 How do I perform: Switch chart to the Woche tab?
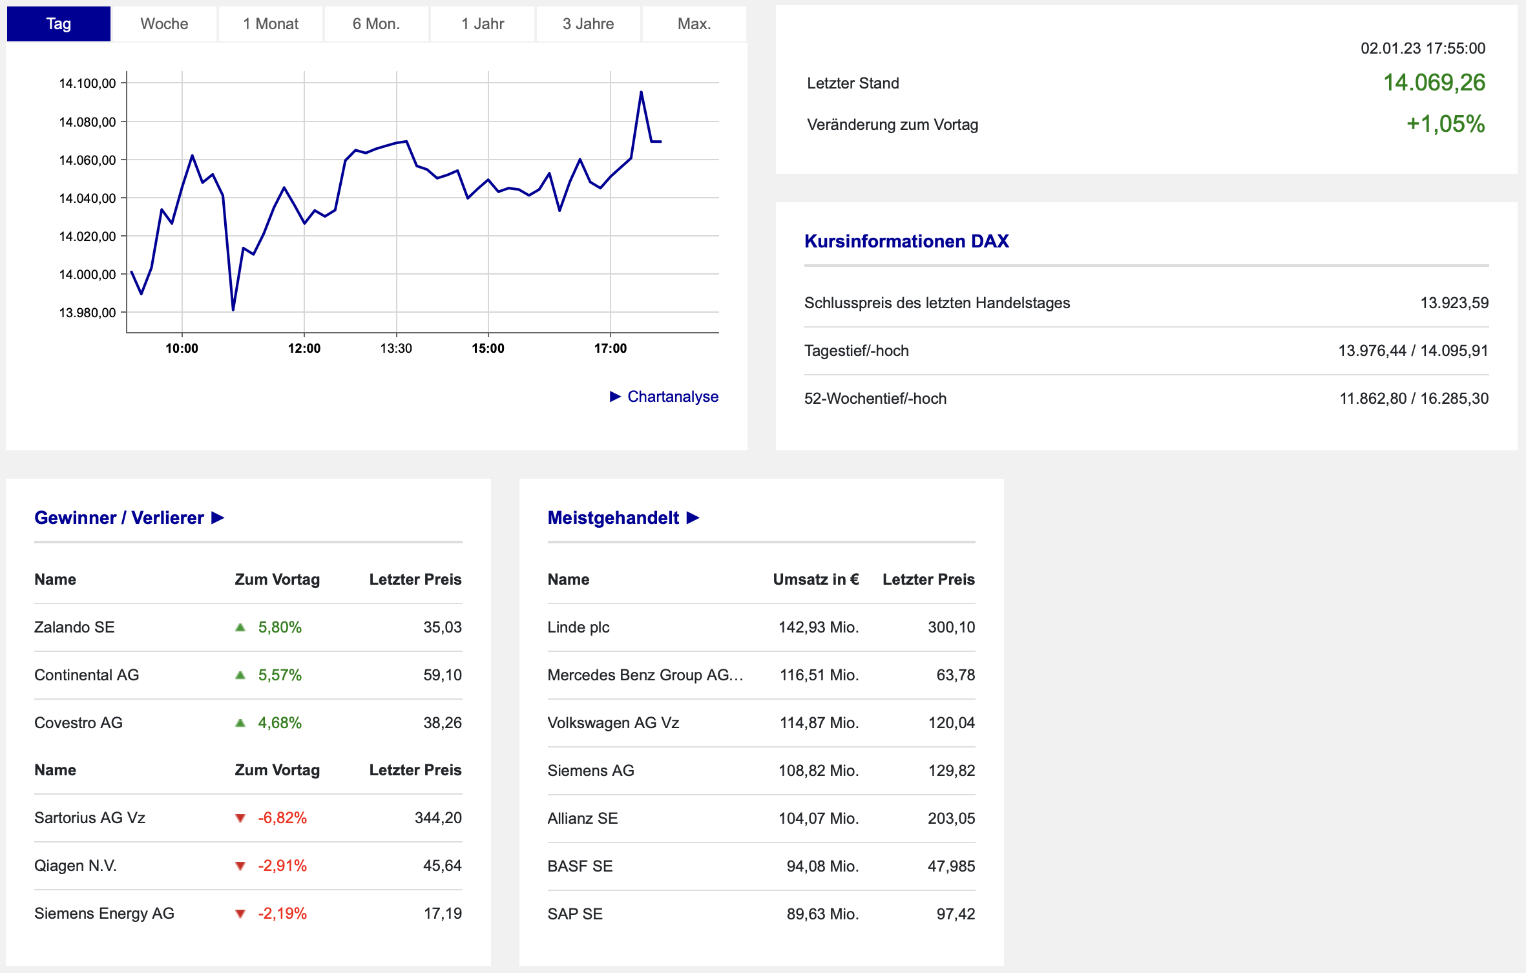tap(164, 24)
